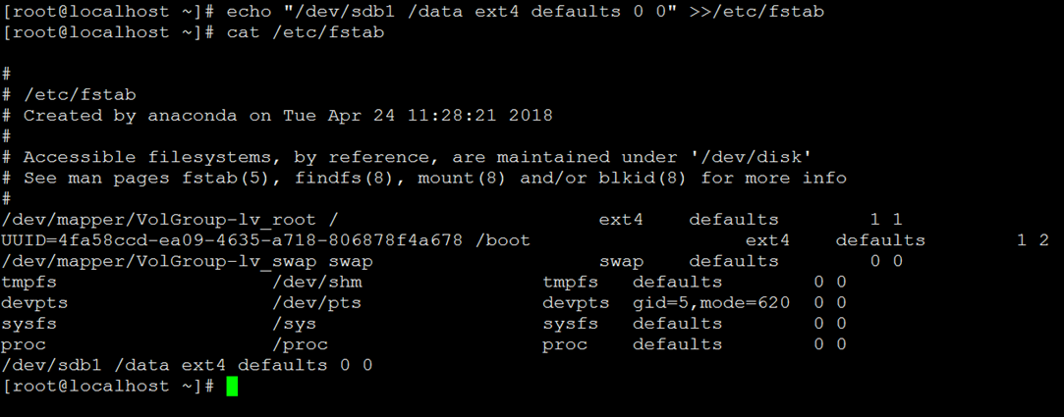Viewport: 1064px width, 417px height.
Task: Click the '/dev/mapper/VolGroup-lv_swap' entry
Action: point(159,262)
